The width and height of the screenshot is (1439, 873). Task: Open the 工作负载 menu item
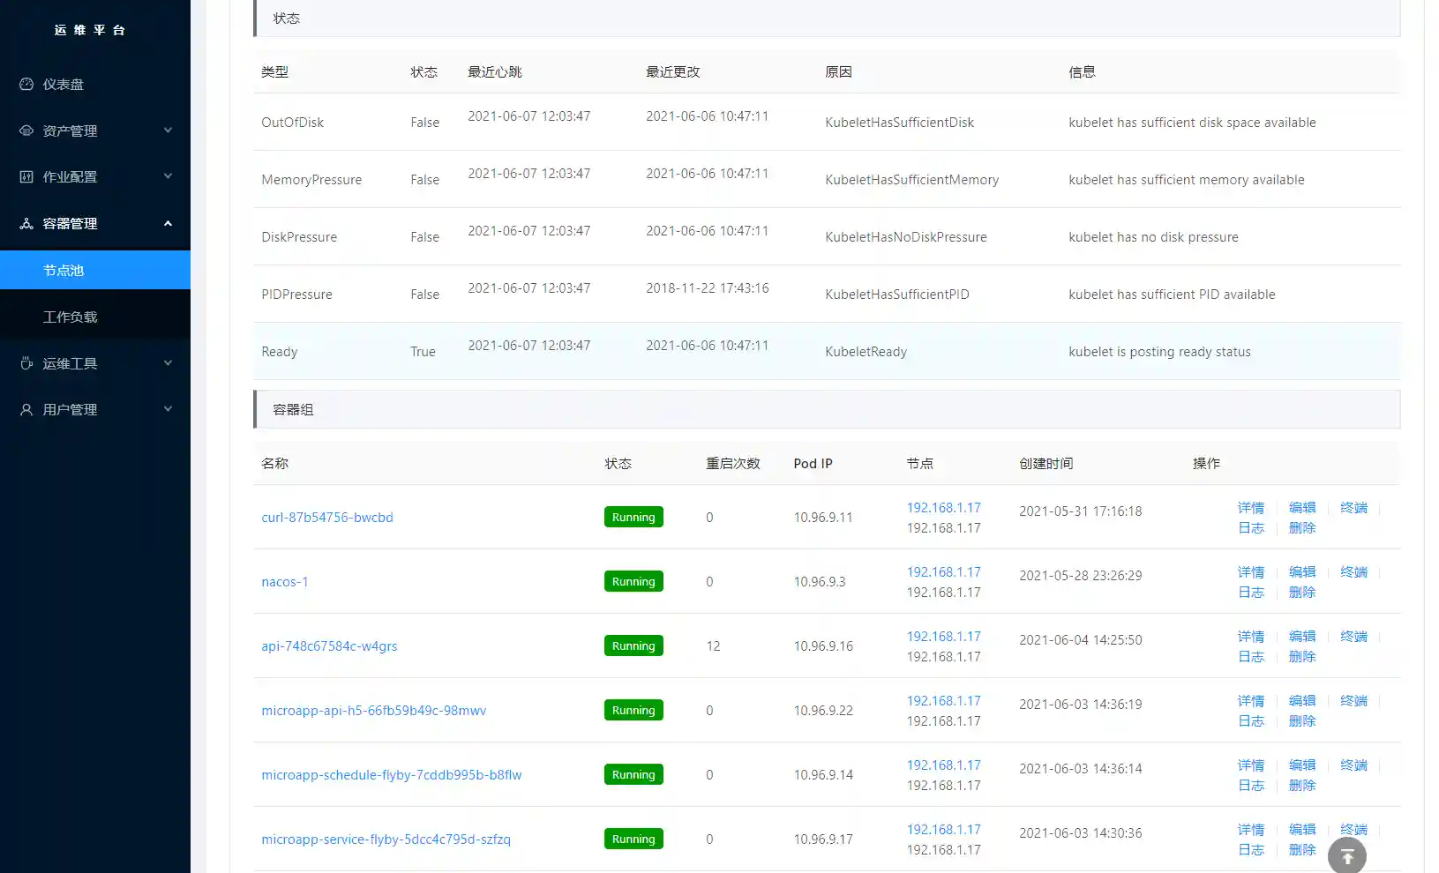pos(71,317)
